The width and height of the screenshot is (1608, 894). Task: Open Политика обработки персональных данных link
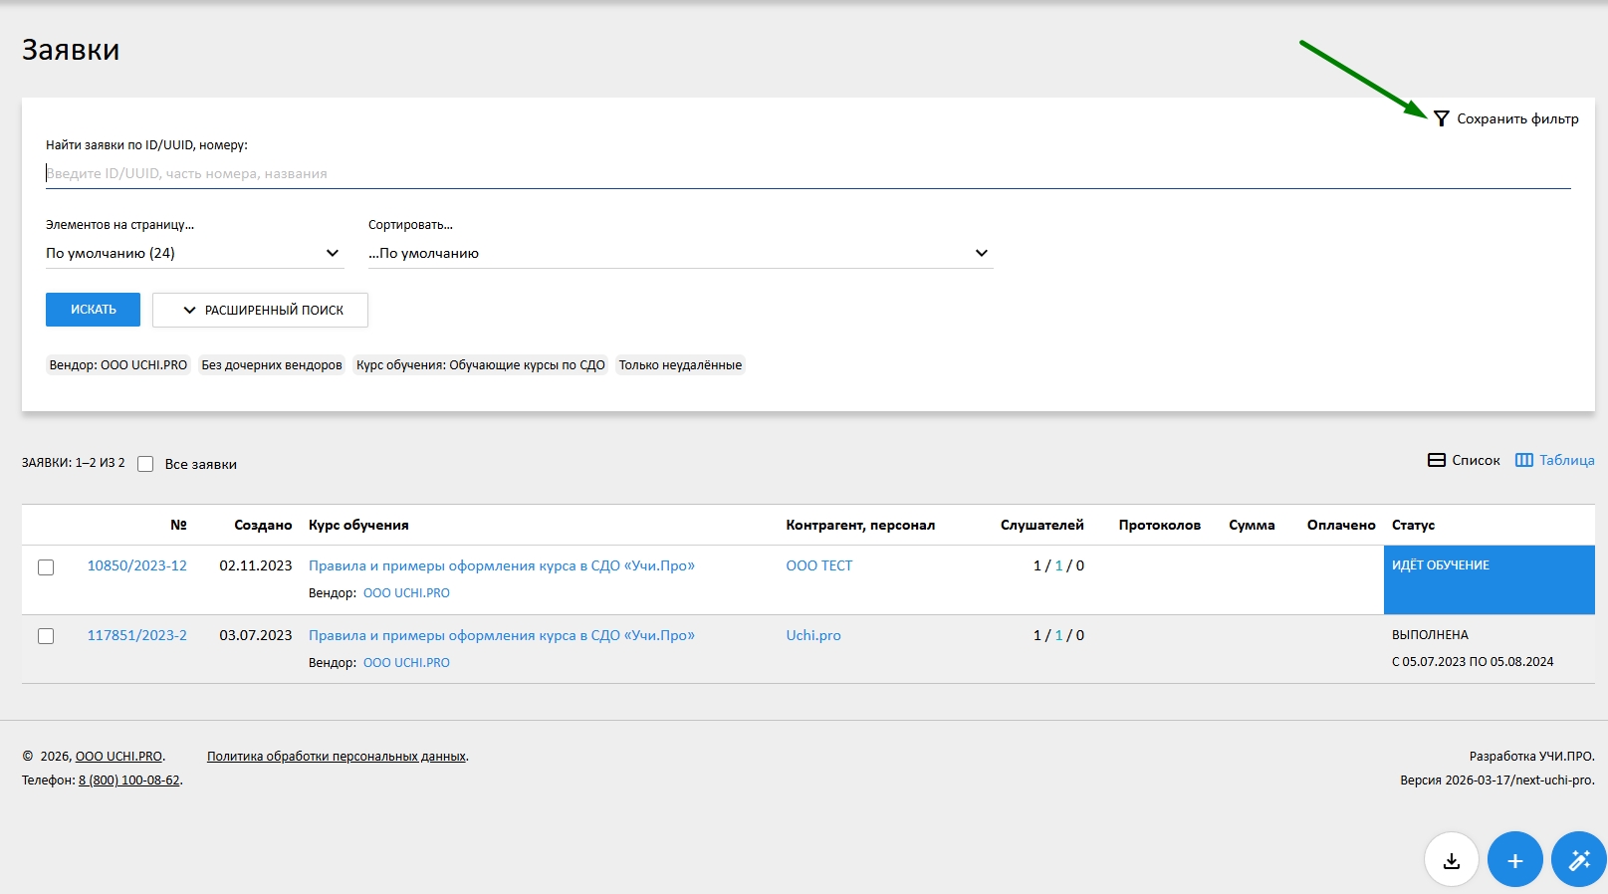(336, 757)
